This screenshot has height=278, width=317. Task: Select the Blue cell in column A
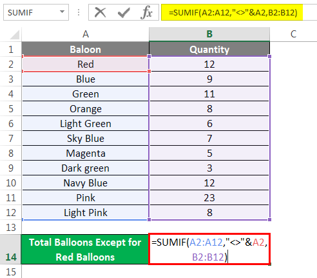click(85, 79)
